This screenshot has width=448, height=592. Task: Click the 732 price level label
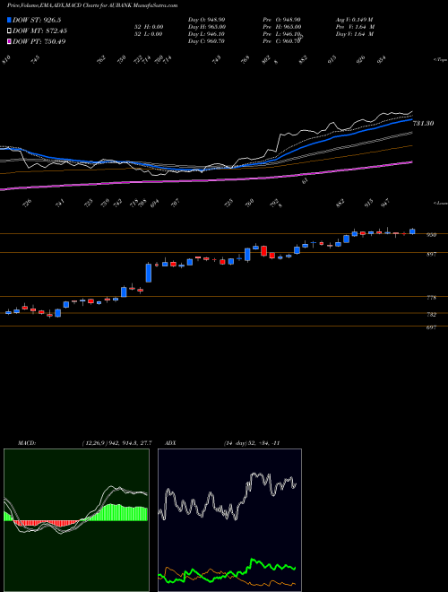click(x=431, y=315)
